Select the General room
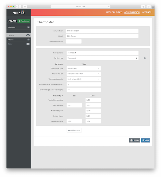 19,35
